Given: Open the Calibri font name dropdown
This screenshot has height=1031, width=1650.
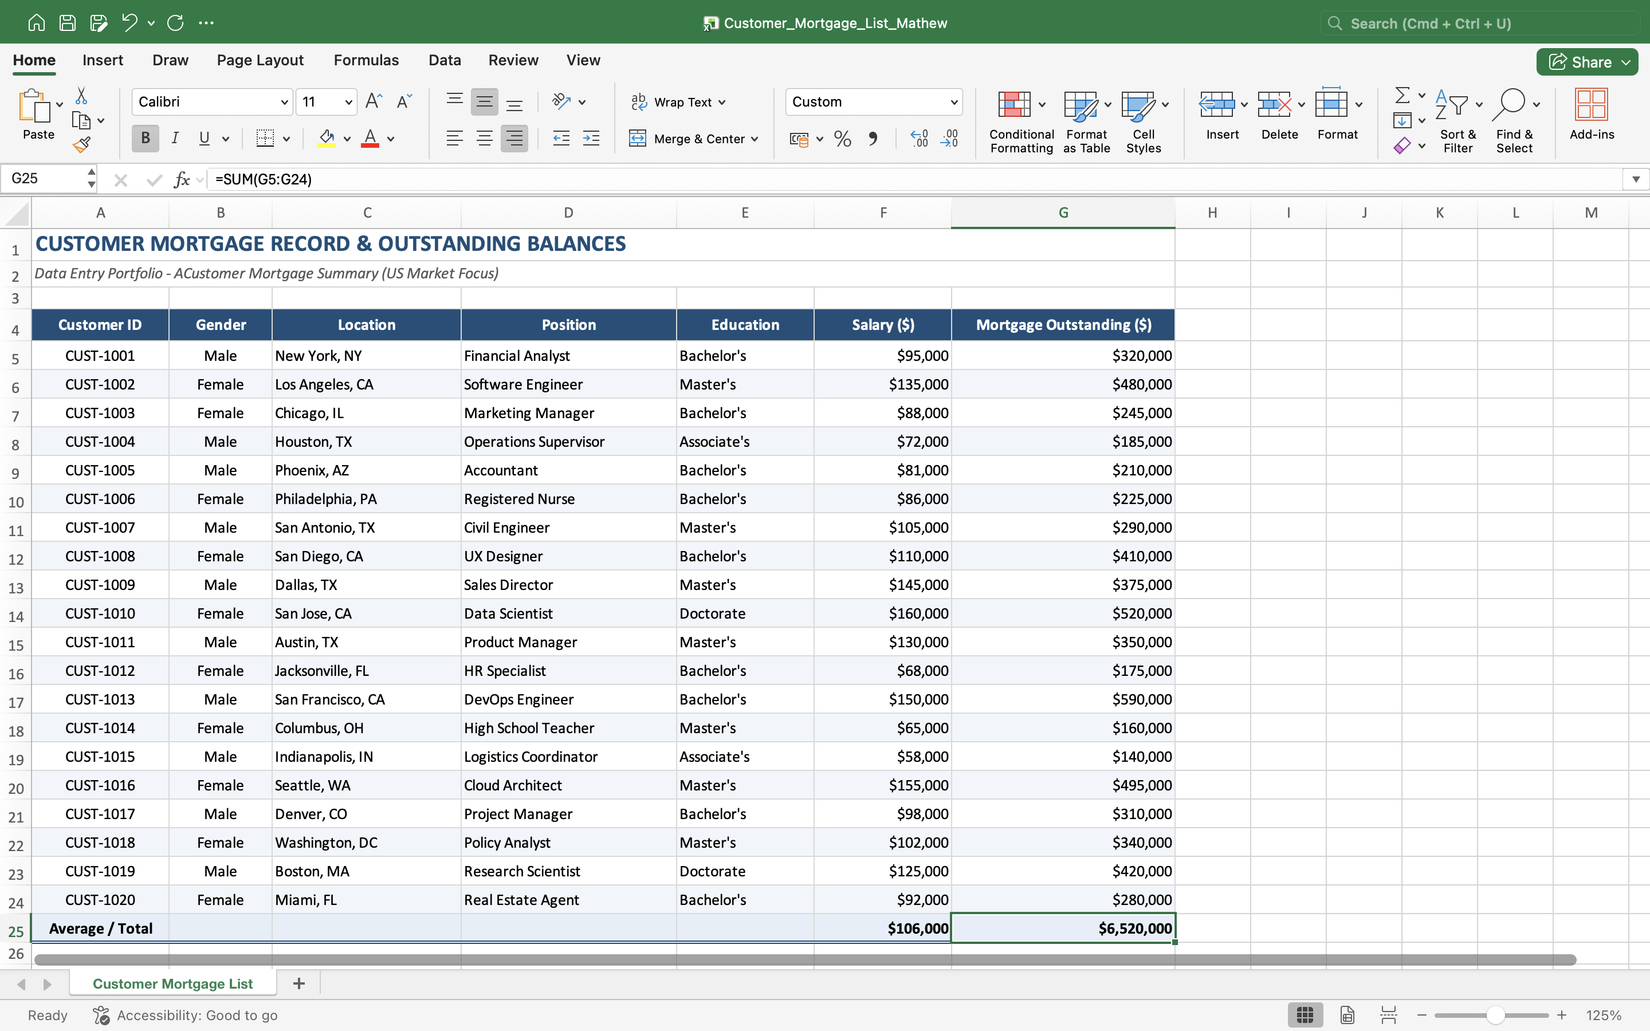Looking at the screenshot, I should point(284,103).
